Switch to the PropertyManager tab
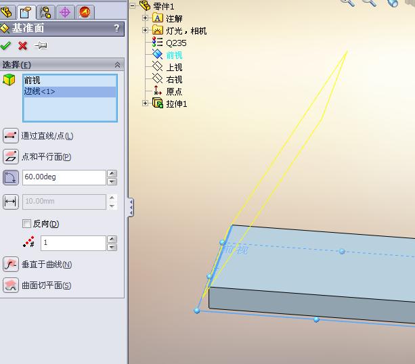The width and height of the screenshot is (415, 364). [26, 12]
